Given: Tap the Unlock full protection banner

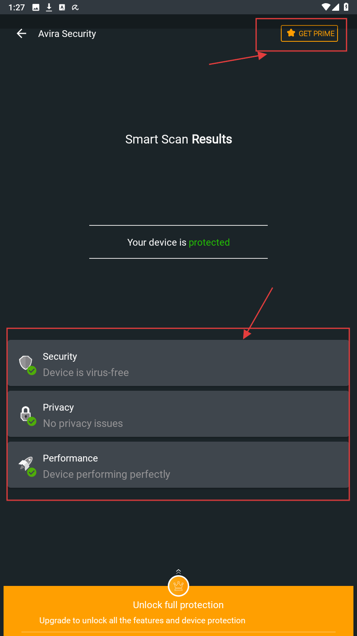Looking at the screenshot, I should [178, 605].
